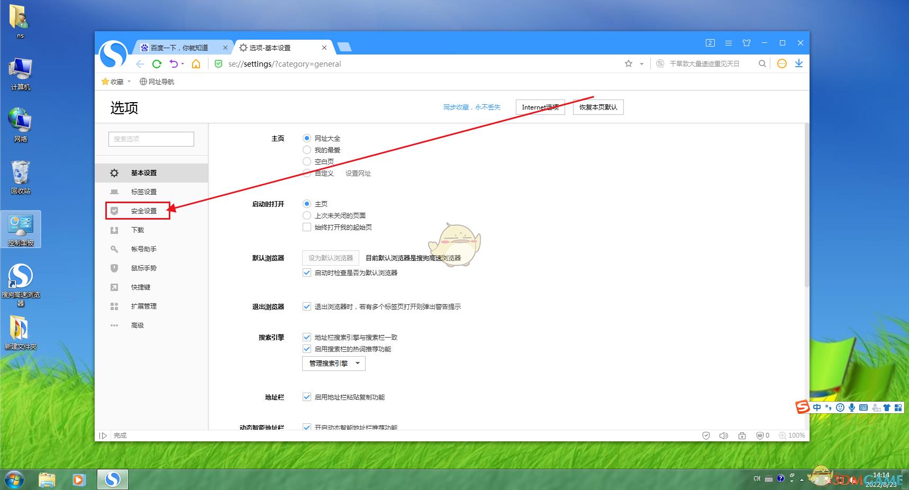Toggle 地址栏搜索引擎与搜索栏一致 checkbox

point(307,337)
